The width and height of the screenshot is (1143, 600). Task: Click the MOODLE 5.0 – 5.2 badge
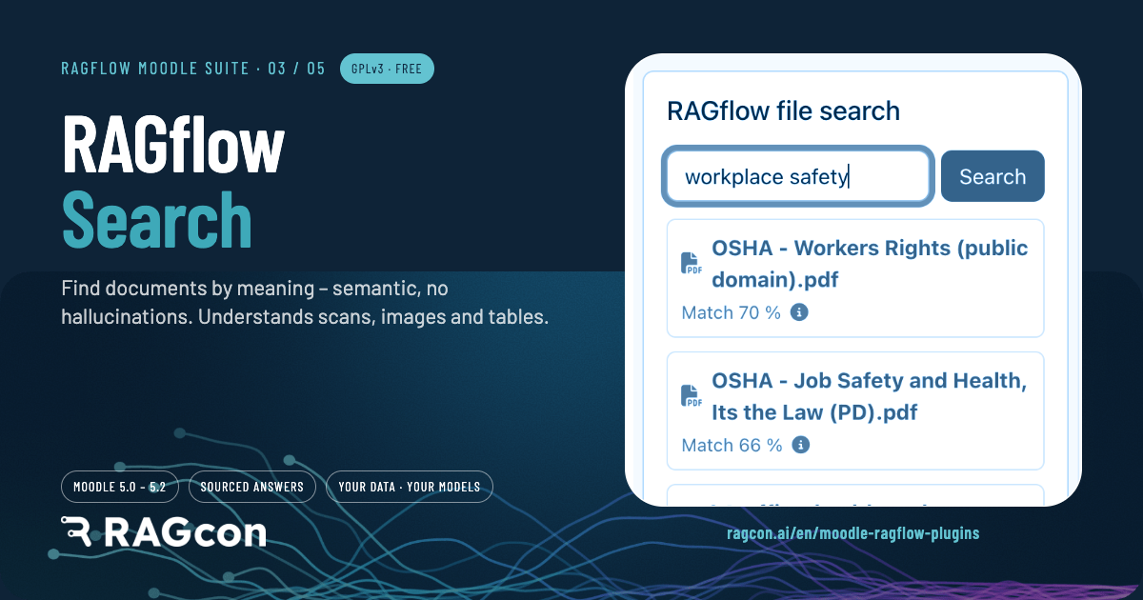click(121, 487)
